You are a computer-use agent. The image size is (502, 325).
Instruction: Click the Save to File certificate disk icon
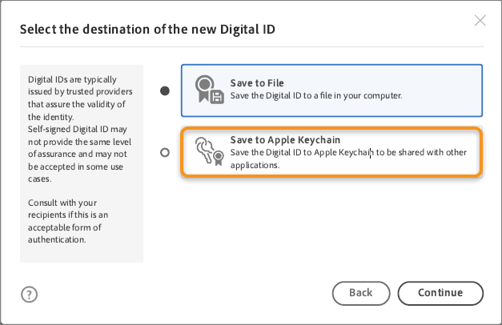pyautogui.click(x=207, y=90)
